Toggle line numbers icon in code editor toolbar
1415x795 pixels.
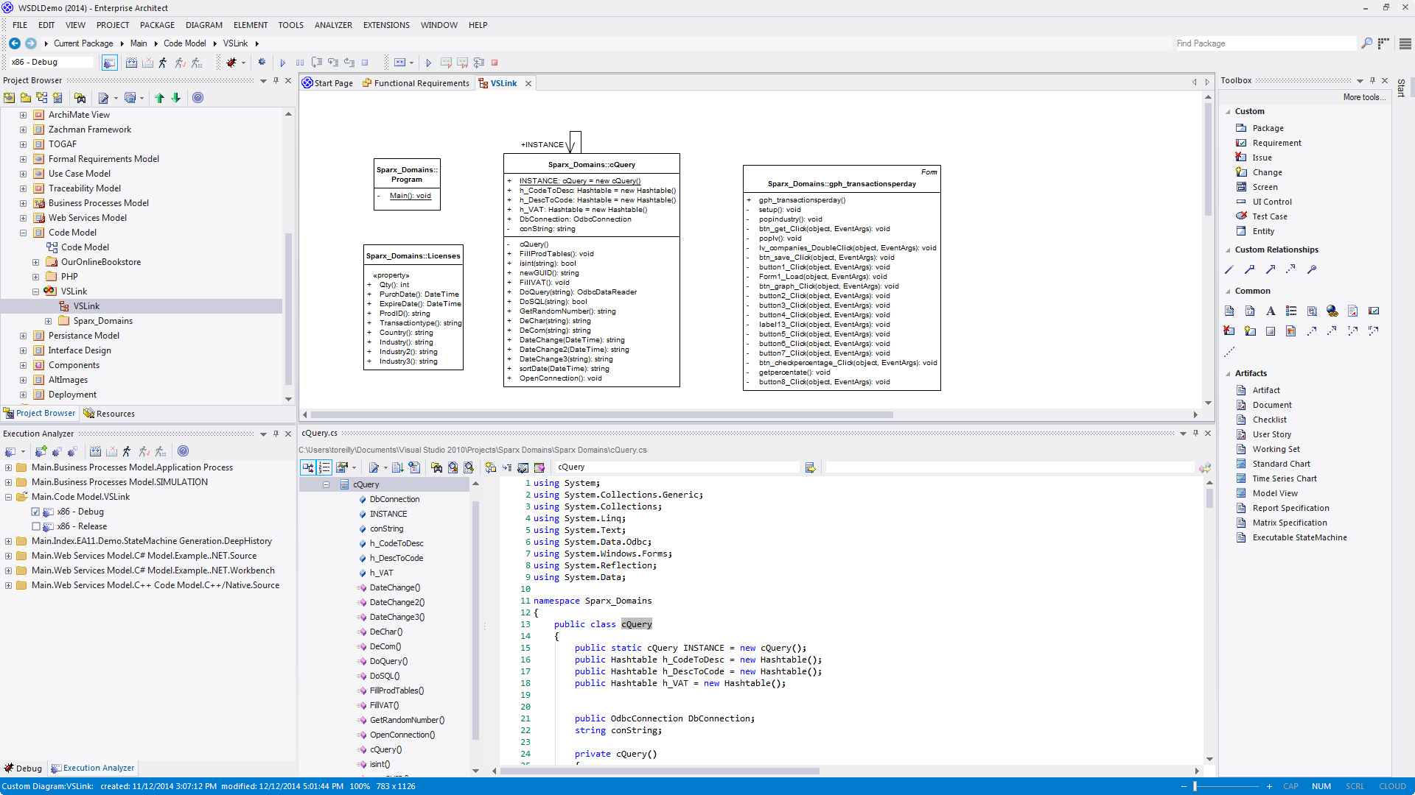[324, 467]
